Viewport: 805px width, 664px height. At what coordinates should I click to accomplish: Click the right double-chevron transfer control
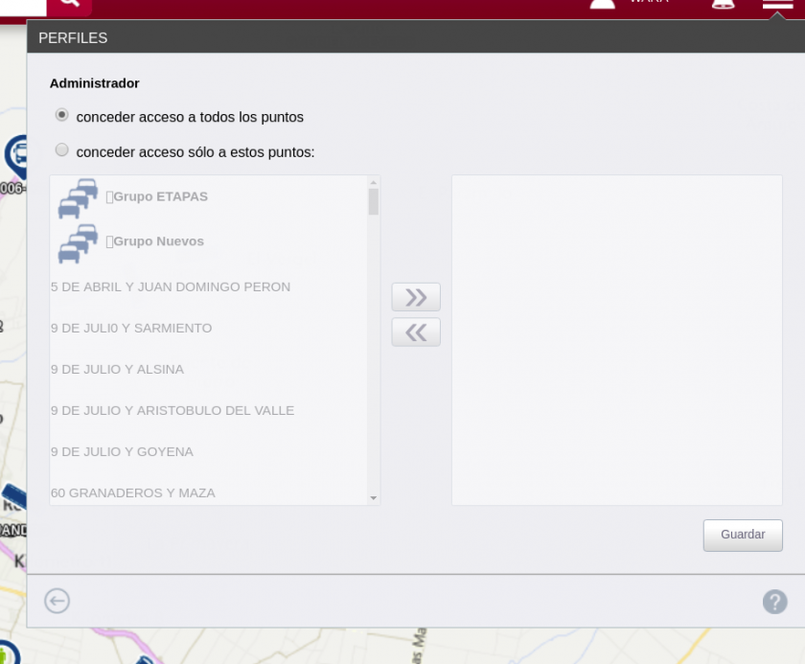click(x=416, y=297)
